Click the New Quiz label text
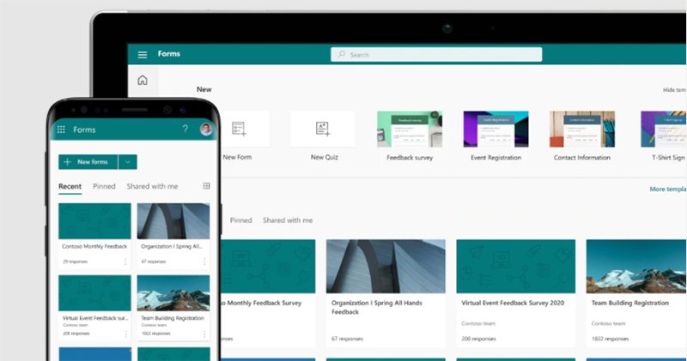687x361 pixels. click(x=325, y=157)
